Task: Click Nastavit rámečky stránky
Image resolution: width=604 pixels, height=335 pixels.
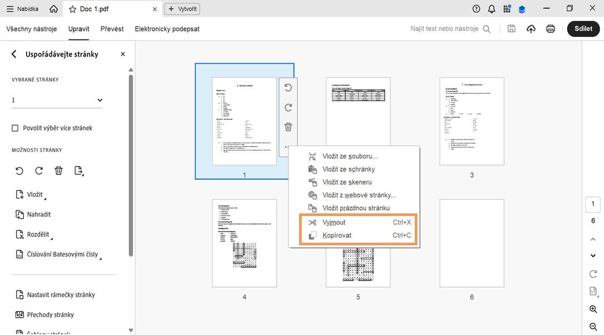Action: pyautogui.click(x=55, y=295)
